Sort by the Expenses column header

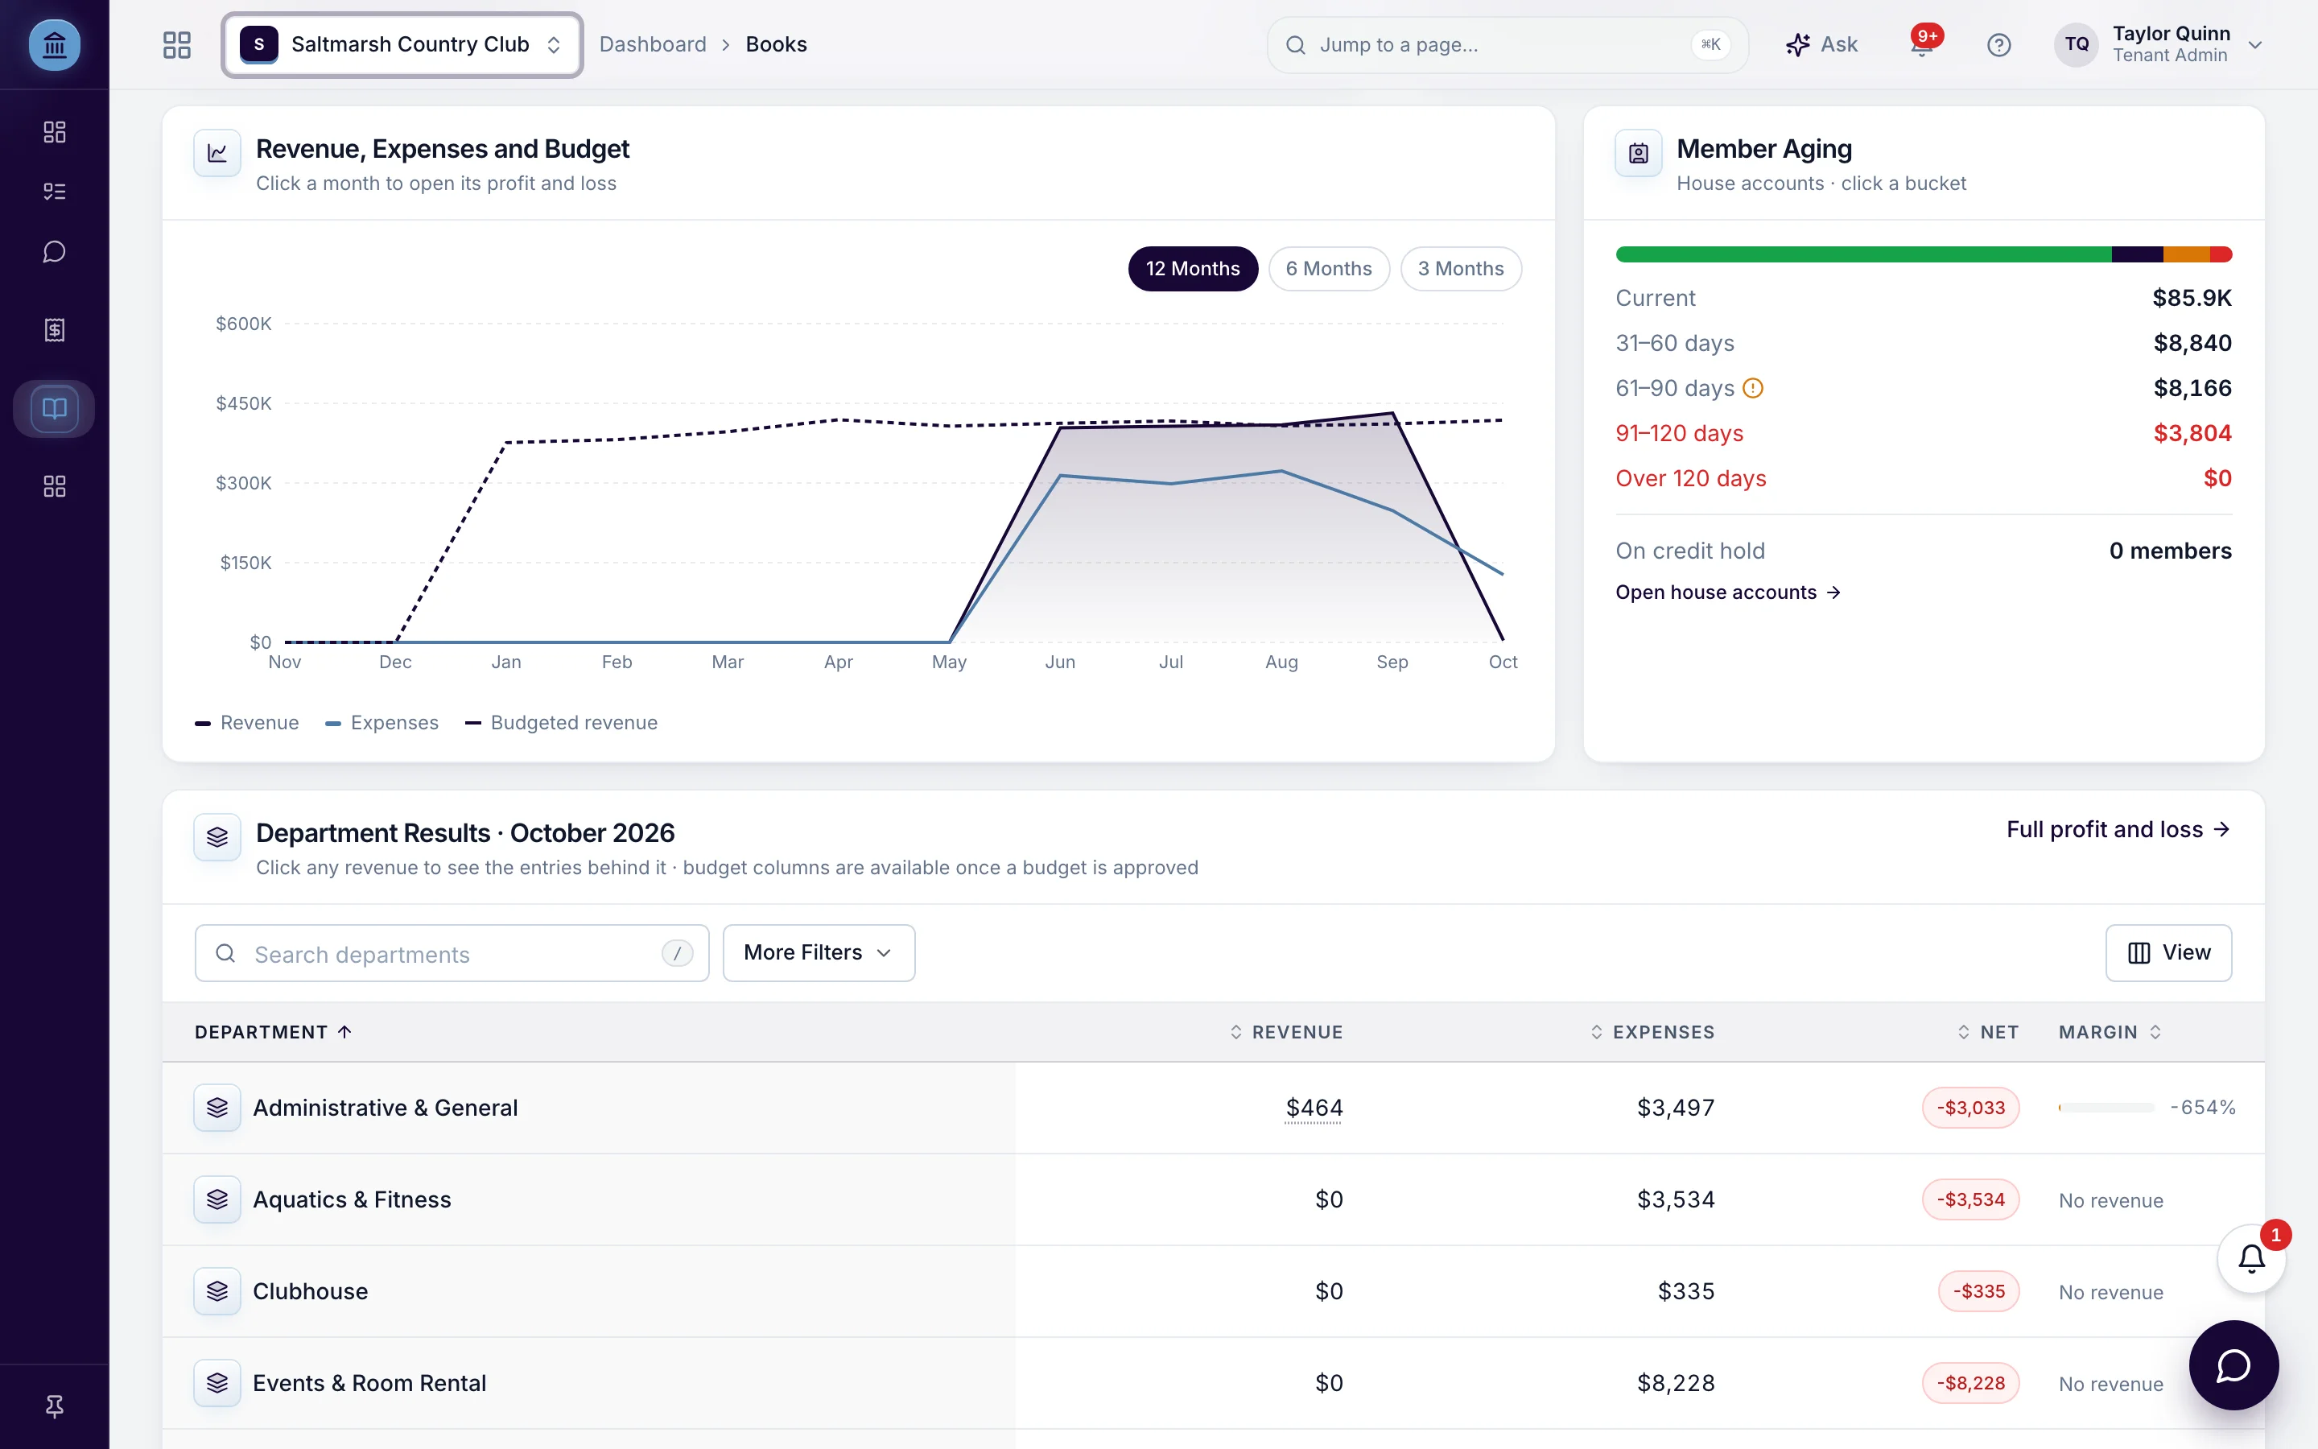tap(1652, 1032)
